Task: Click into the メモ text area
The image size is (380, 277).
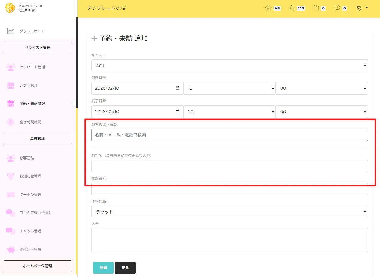Action: [x=229, y=240]
